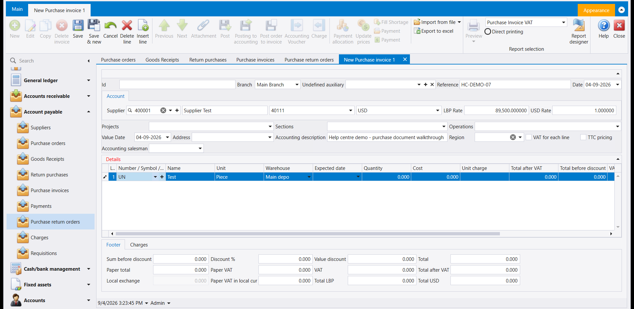Expand the USD currency dropdown

pyautogui.click(x=398, y=111)
